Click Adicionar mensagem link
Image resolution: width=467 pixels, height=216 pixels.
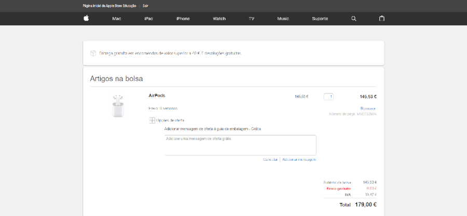point(299,160)
